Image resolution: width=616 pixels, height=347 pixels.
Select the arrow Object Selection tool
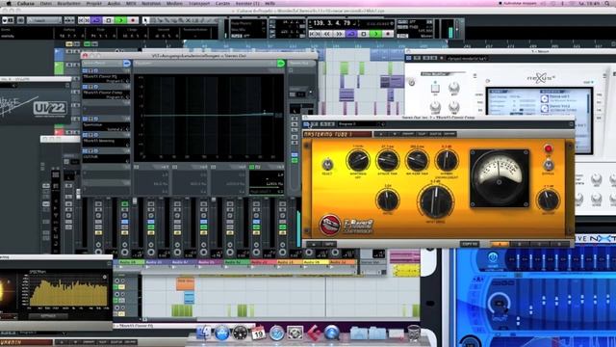[x=145, y=20]
